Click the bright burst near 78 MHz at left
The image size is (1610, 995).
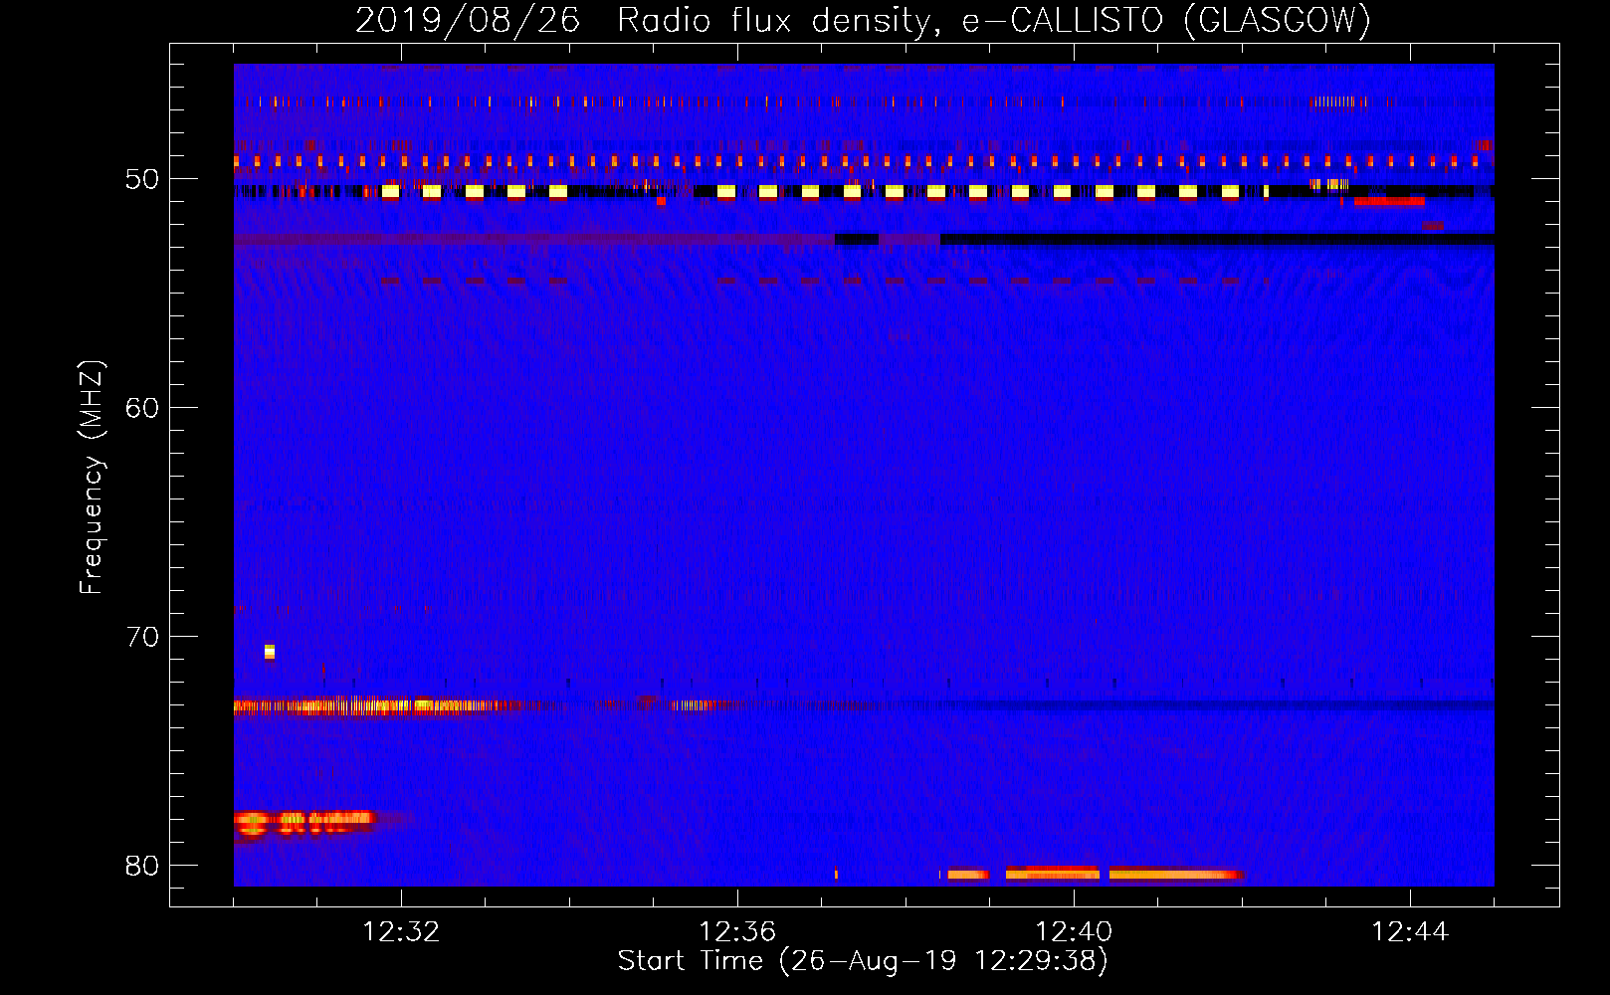click(303, 823)
